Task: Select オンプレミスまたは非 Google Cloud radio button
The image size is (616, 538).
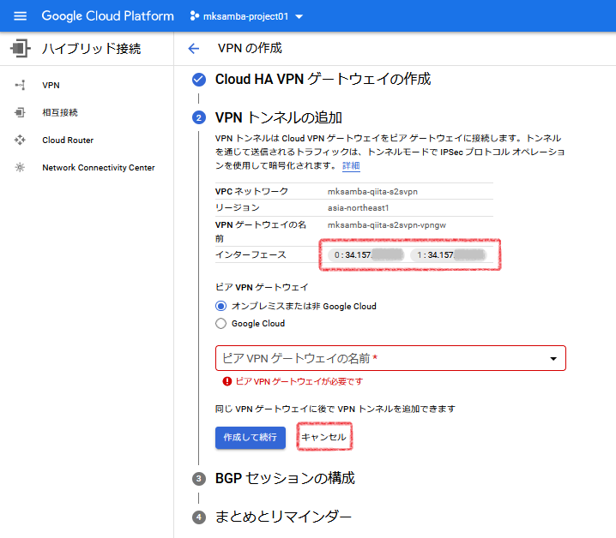Action: (221, 306)
